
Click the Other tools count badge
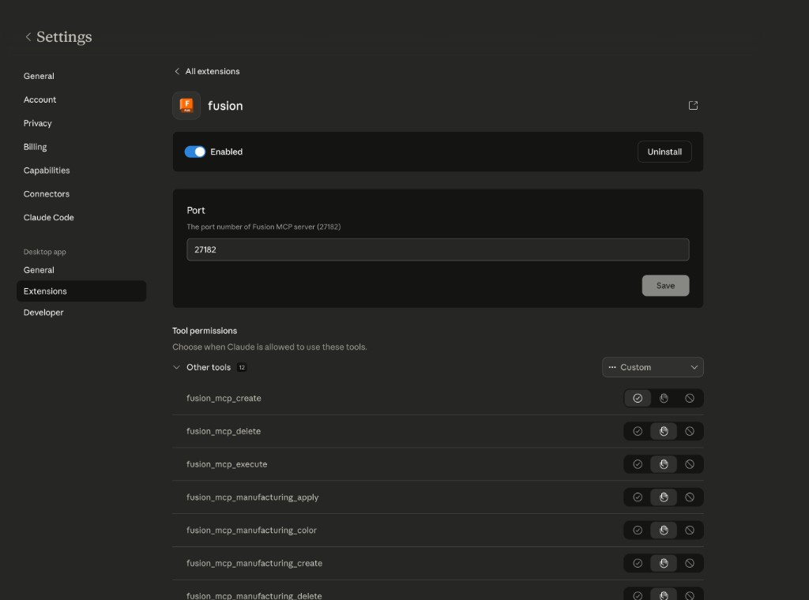(242, 367)
